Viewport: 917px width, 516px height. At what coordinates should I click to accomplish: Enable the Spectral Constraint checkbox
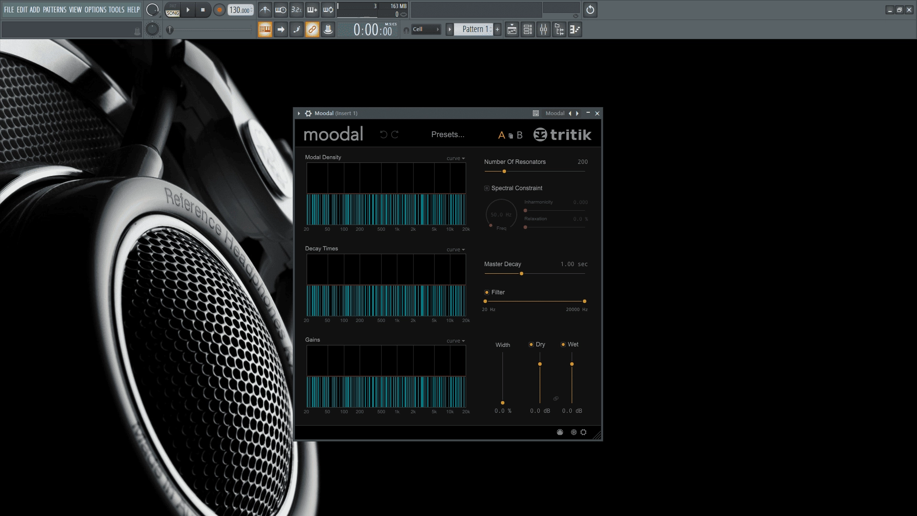(487, 188)
